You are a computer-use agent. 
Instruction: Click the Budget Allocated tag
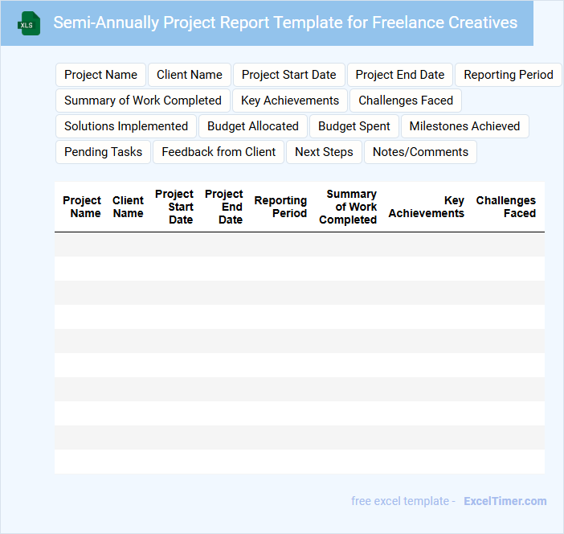pos(253,126)
